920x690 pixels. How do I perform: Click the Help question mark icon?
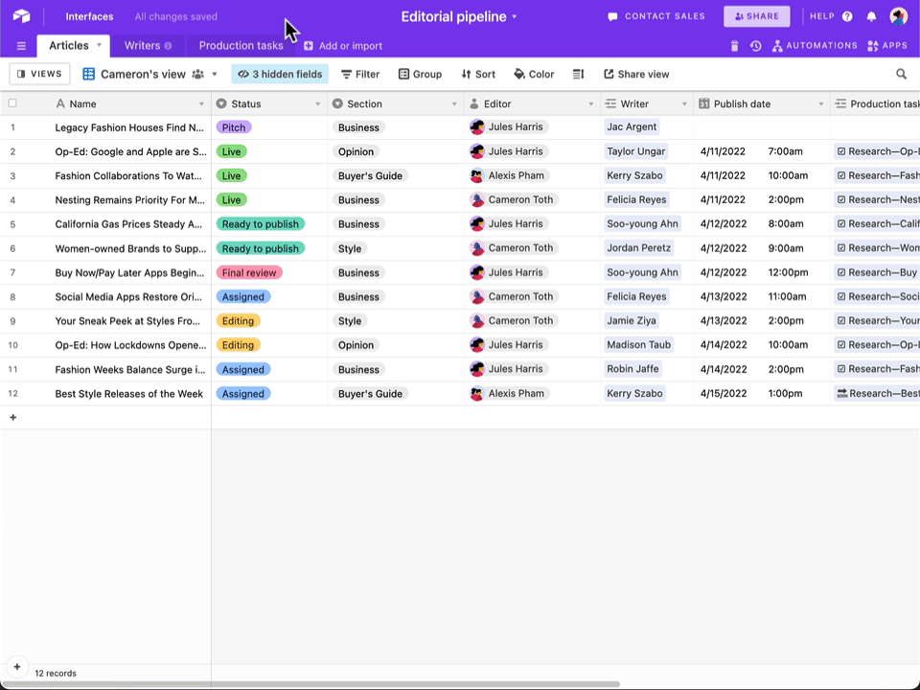click(847, 16)
